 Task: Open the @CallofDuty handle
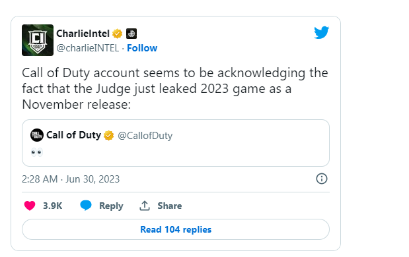(x=145, y=136)
